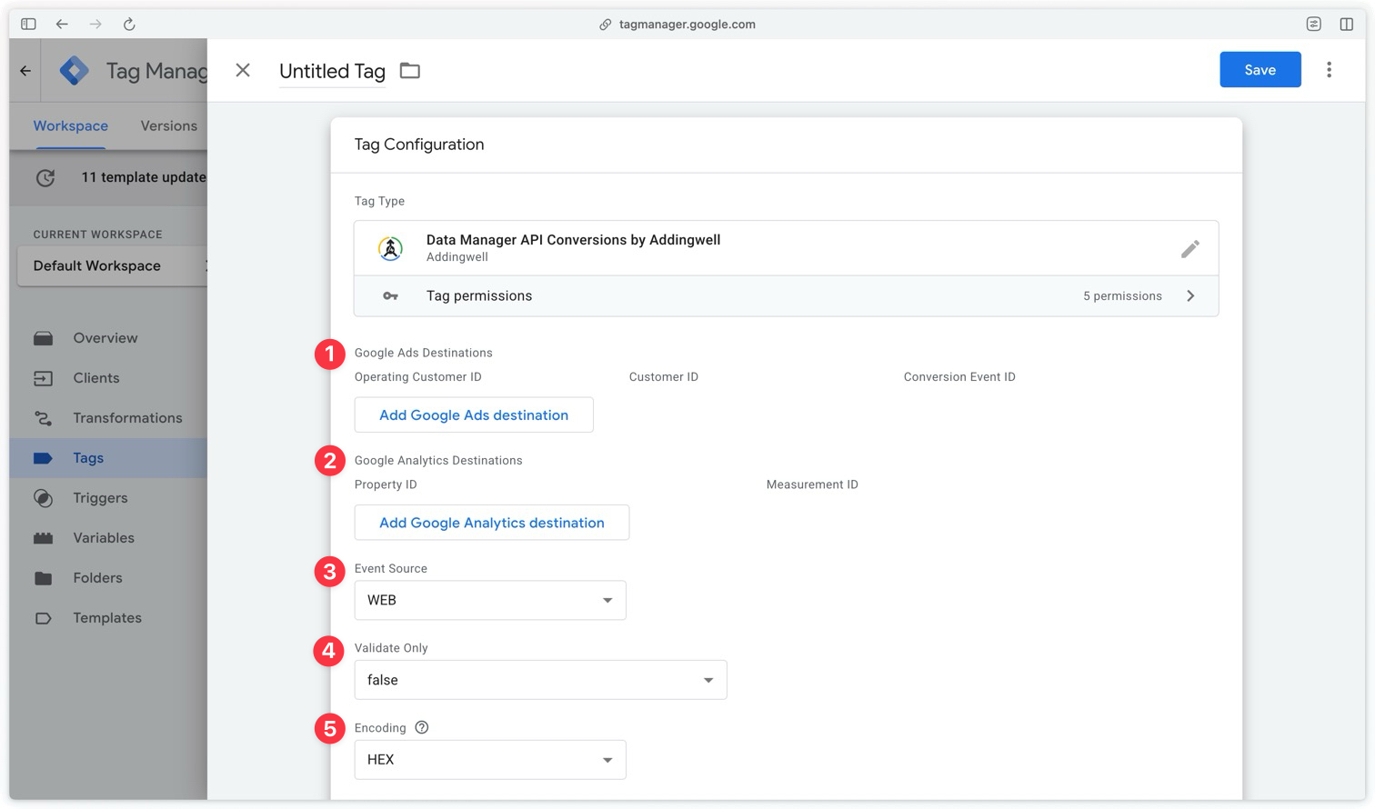Viewport: 1375px width, 809px height.
Task: Click the browser reader settings icon
Action: pyautogui.click(x=1314, y=25)
